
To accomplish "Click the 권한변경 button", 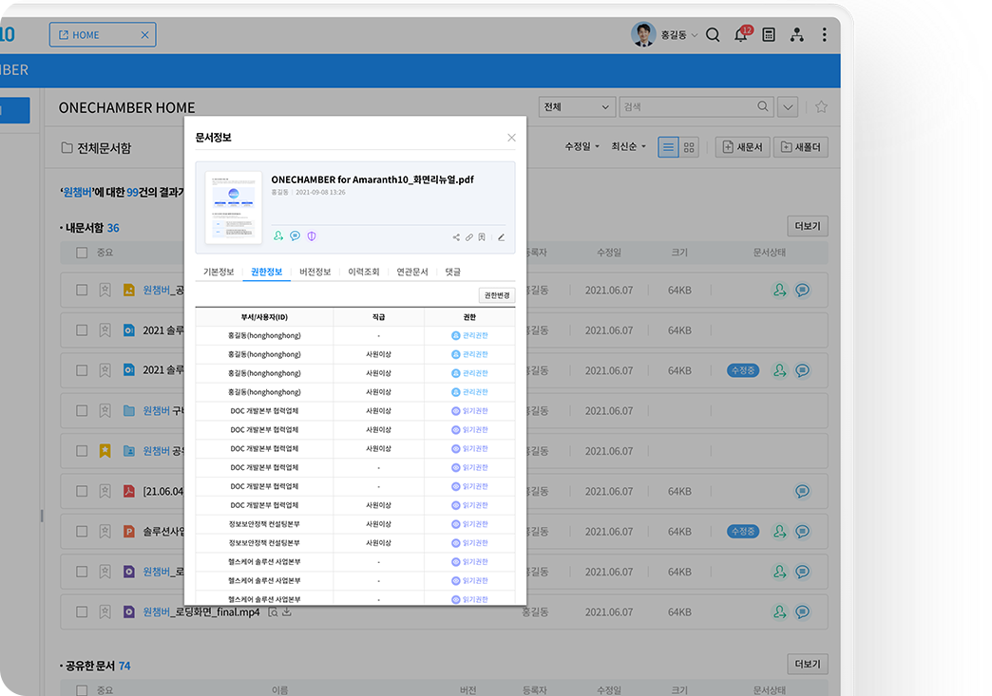I will point(496,295).
